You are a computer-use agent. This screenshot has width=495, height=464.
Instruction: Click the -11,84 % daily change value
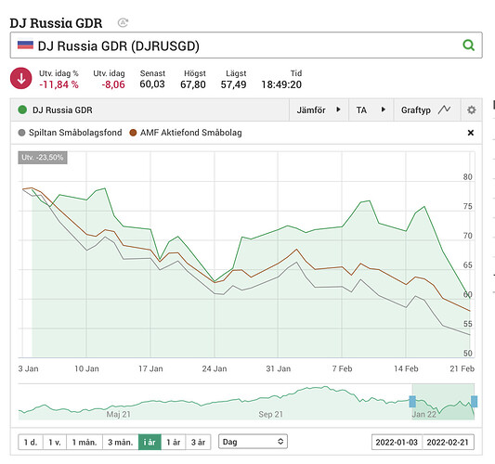point(59,84)
